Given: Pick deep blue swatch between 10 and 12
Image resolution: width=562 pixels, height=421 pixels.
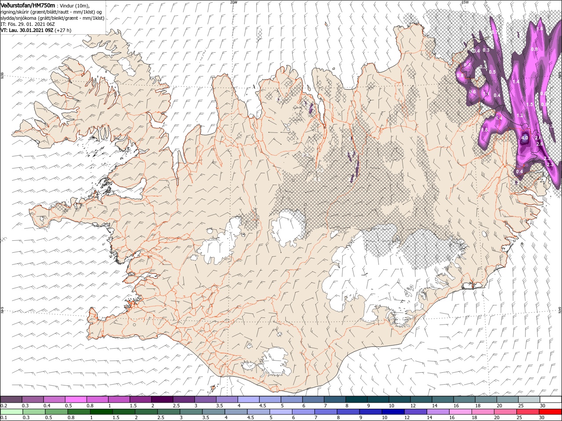Looking at the screenshot, I should (393, 412).
